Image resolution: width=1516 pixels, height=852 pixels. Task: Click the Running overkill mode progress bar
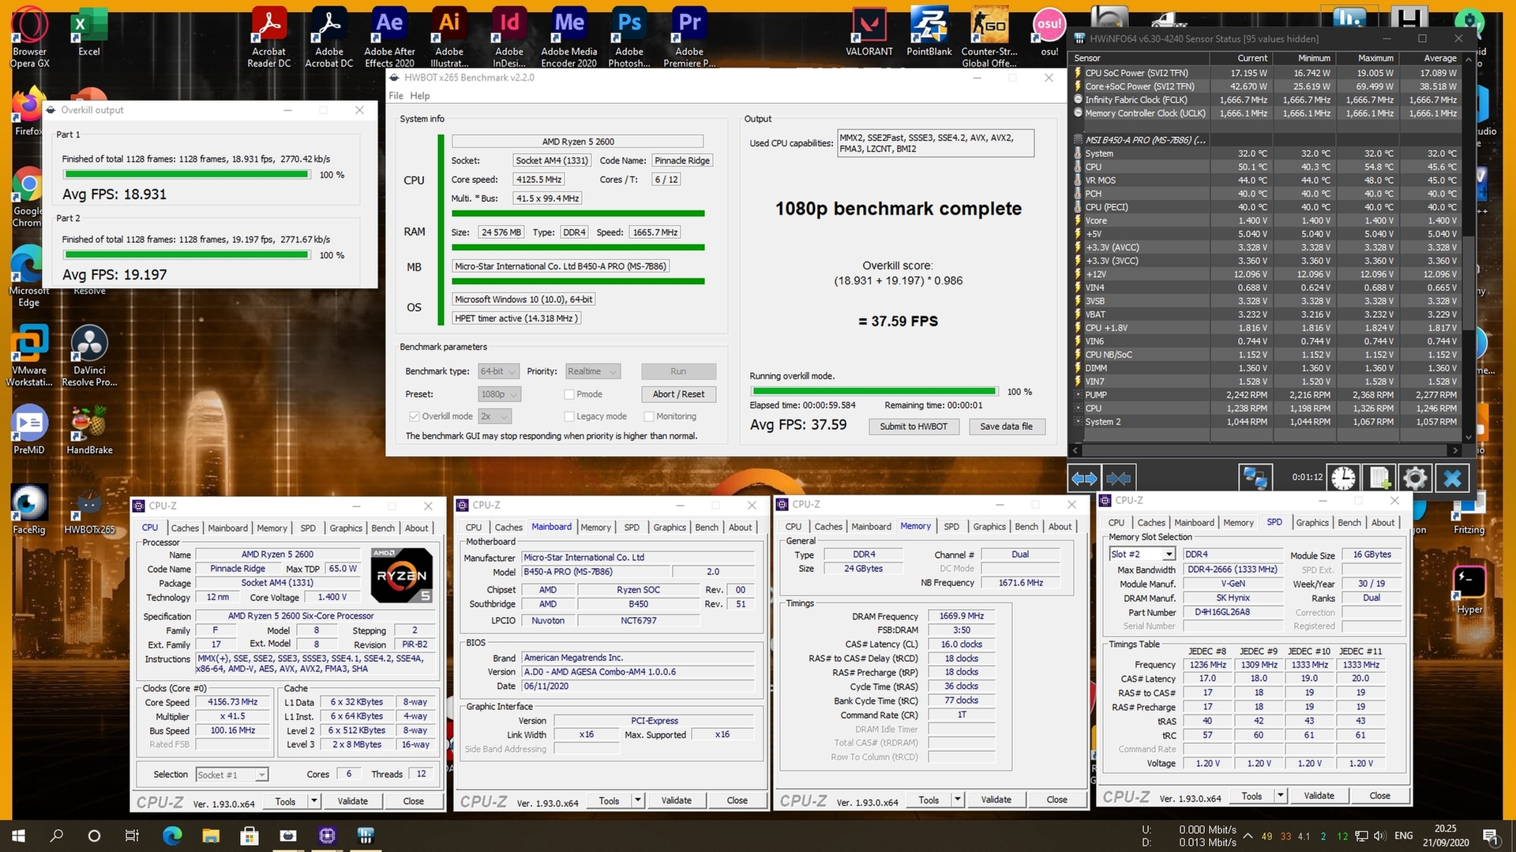click(874, 391)
